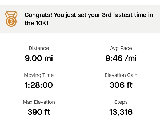Select the 1:28:00 moving time value
The width and height of the screenshot is (160, 120).
click(39, 85)
